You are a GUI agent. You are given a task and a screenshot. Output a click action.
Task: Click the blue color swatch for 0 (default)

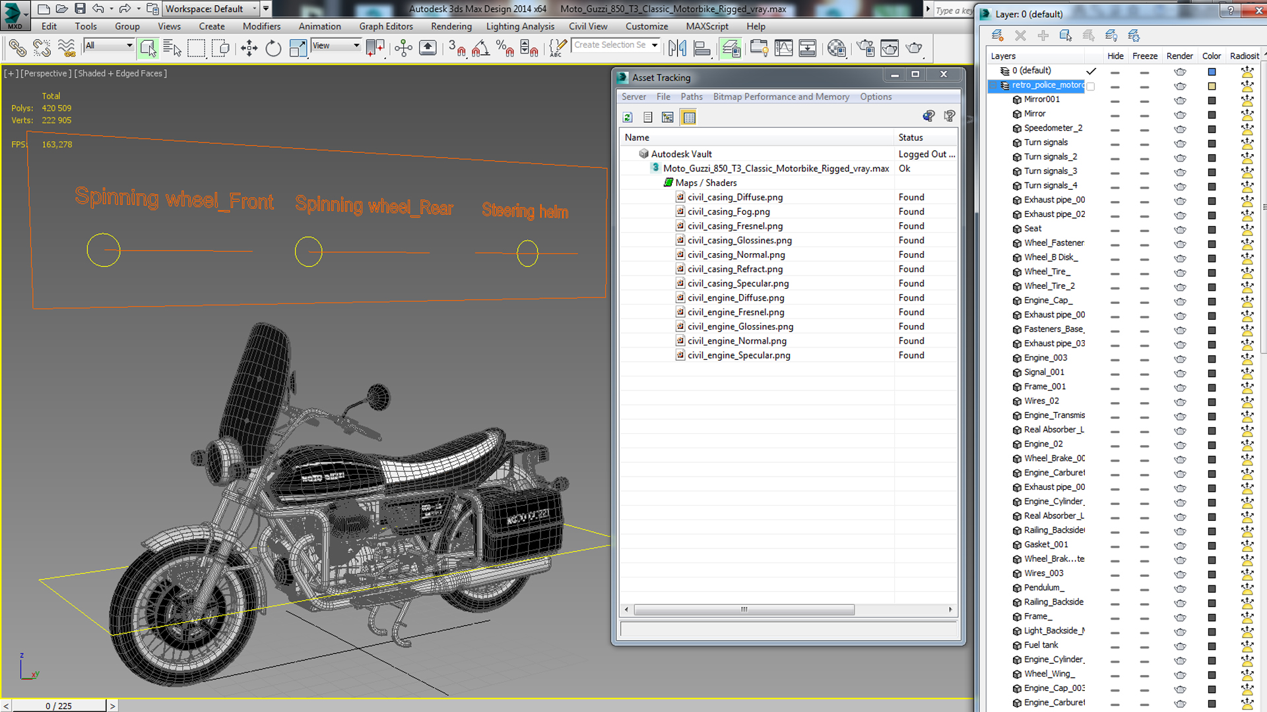click(x=1212, y=72)
